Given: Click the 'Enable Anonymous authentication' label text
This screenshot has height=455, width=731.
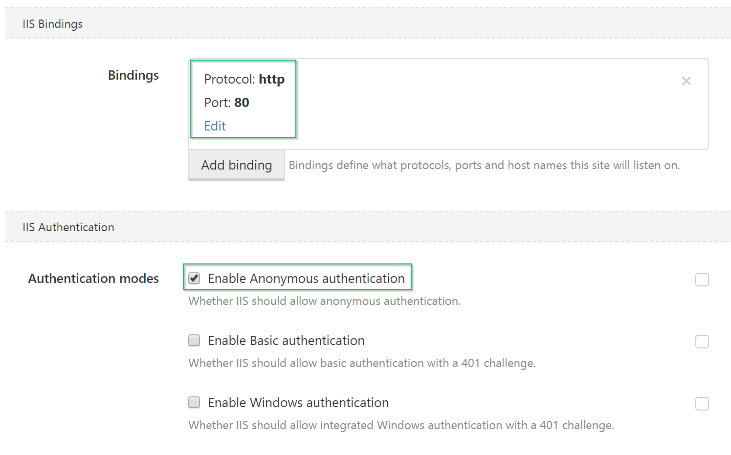Looking at the screenshot, I should coord(306,279).
